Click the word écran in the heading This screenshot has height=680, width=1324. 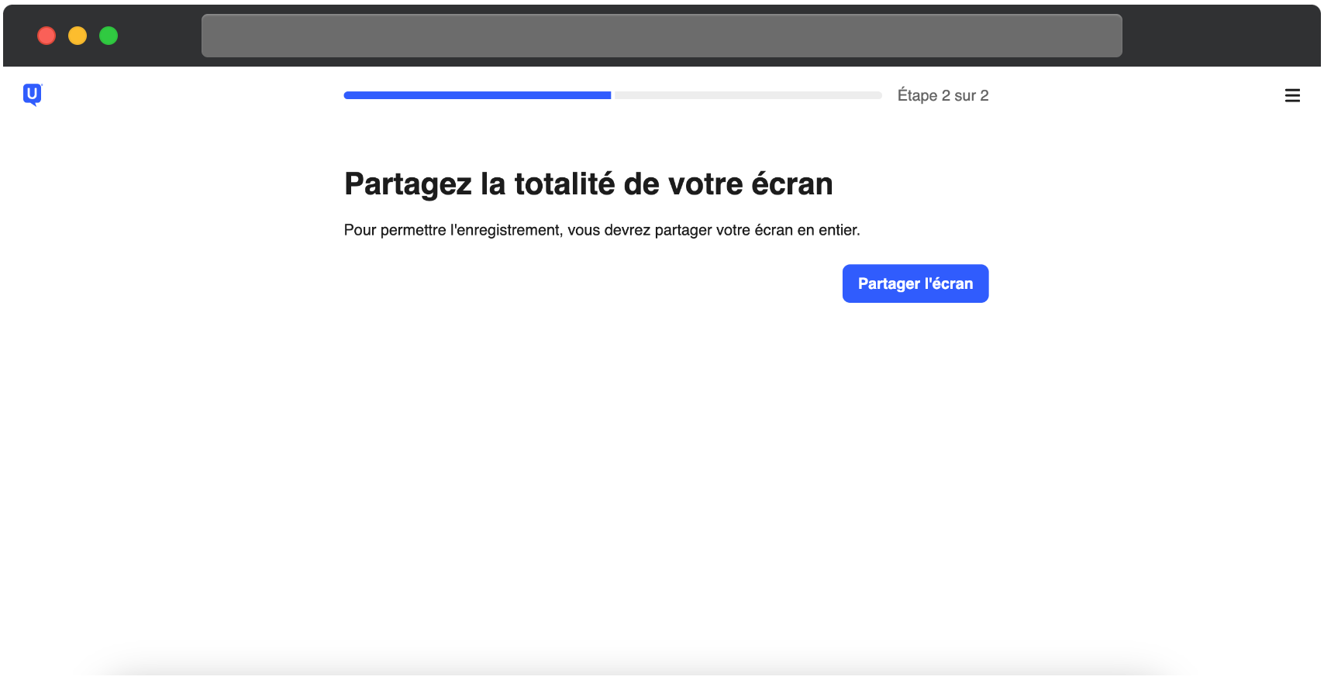tap(792, 184)
